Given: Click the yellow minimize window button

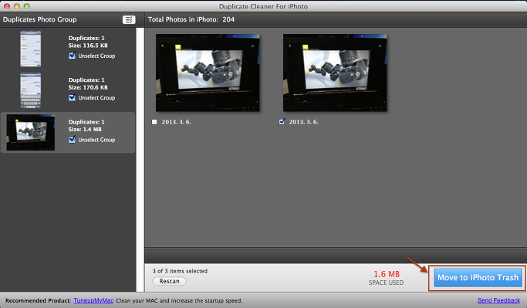Looking at the screenshot, I should (x=16, y=6).
